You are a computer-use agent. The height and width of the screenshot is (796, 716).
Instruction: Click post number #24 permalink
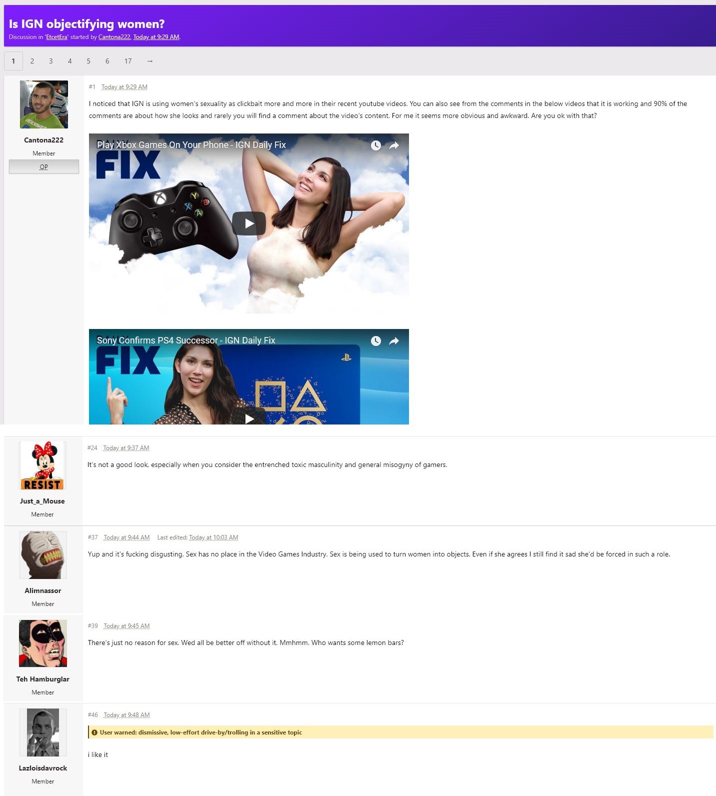click(x=92, y=448)
